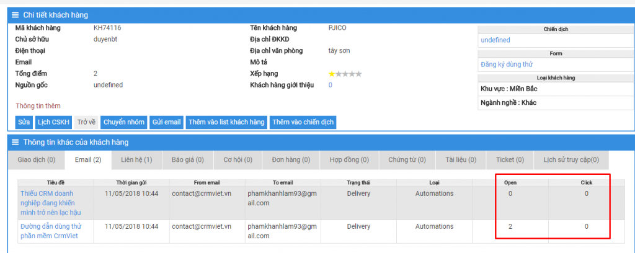Click the hamburger icon beside Chi tiết khách hàng
This screenshot has height=253, width=635.
point(16,16)
